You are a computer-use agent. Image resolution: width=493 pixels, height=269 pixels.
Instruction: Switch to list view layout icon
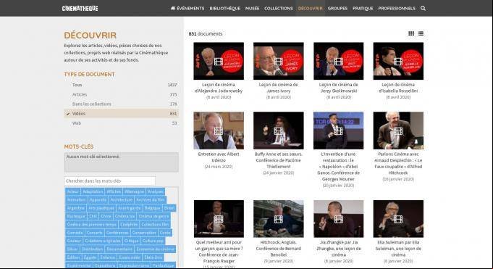point(421,33)
